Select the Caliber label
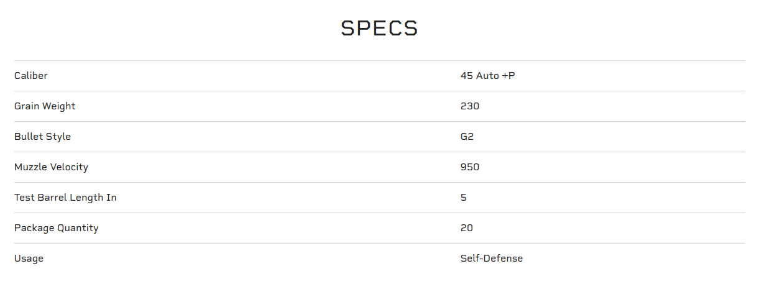The width and height of the screenshot is (764, 284). [x=31, y=76]
